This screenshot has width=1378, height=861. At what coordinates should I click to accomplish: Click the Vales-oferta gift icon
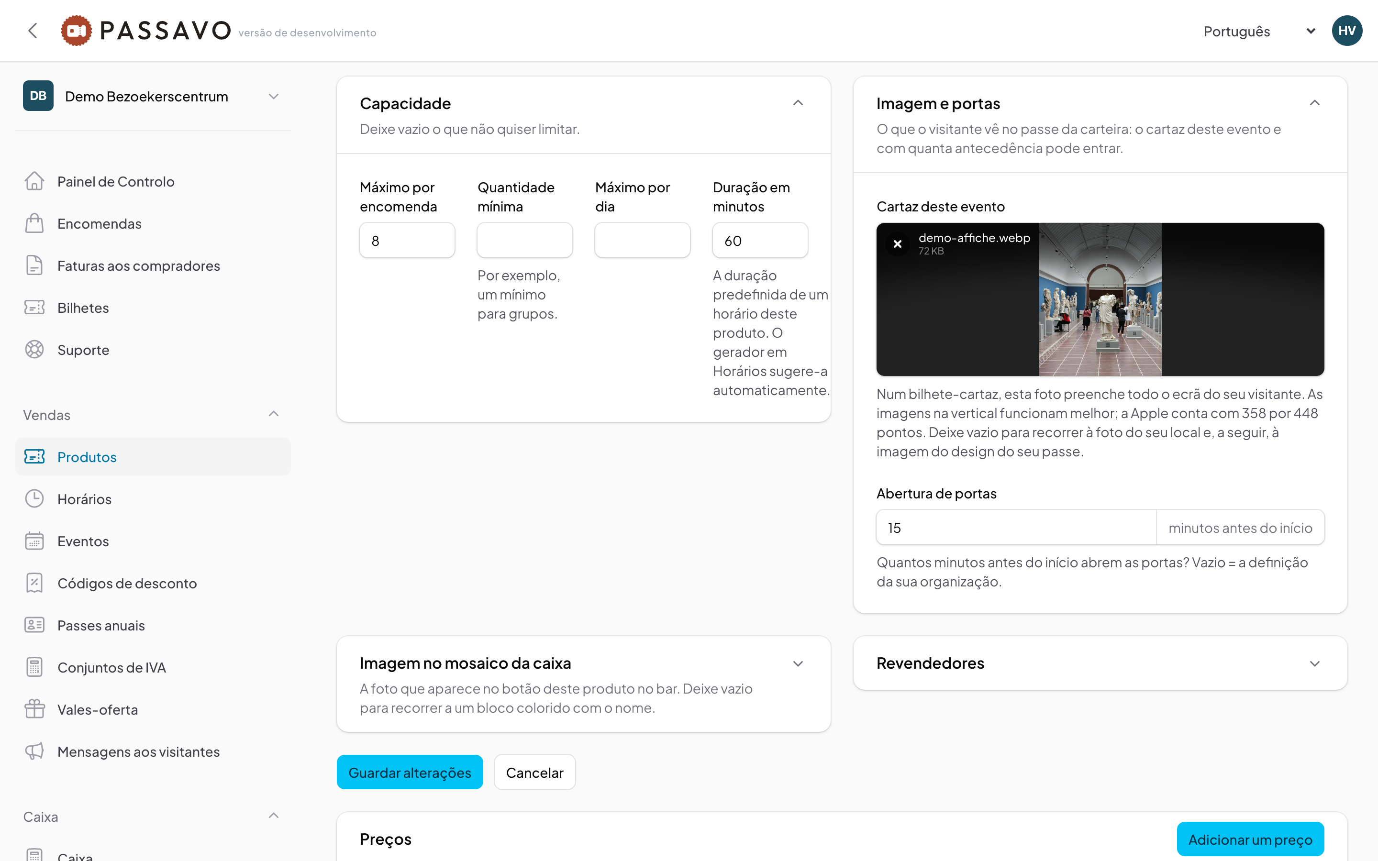34,709
